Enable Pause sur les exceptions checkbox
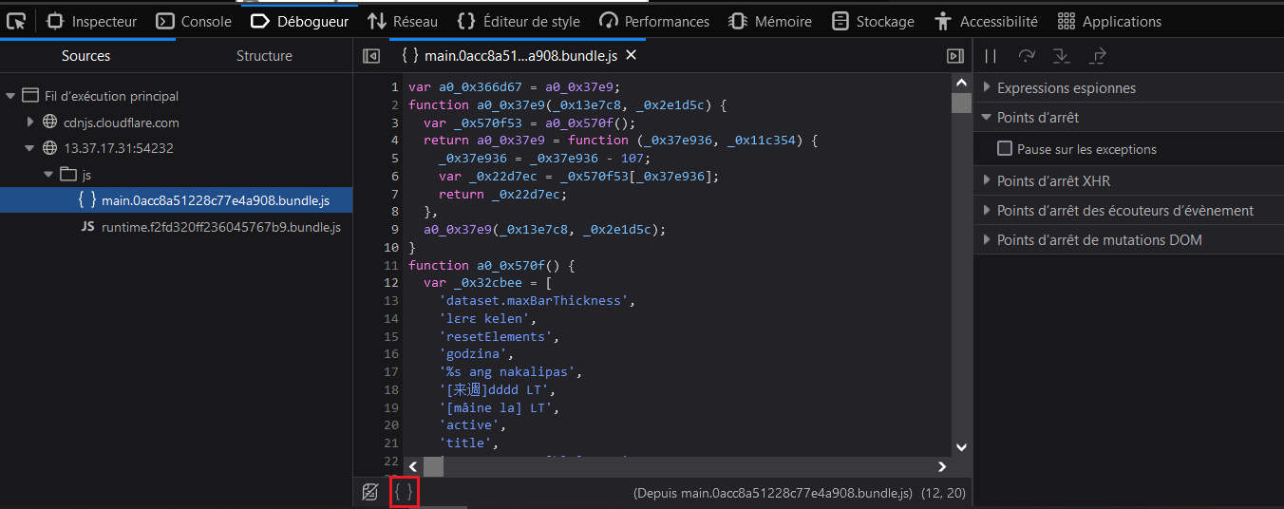Screen dimensions: 1284x509 (1005, 149)
